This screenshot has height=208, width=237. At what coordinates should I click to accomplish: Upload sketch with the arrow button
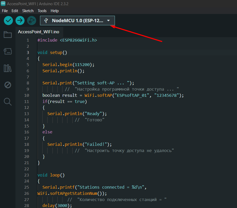pyautogui.click(x=20, y=20)
